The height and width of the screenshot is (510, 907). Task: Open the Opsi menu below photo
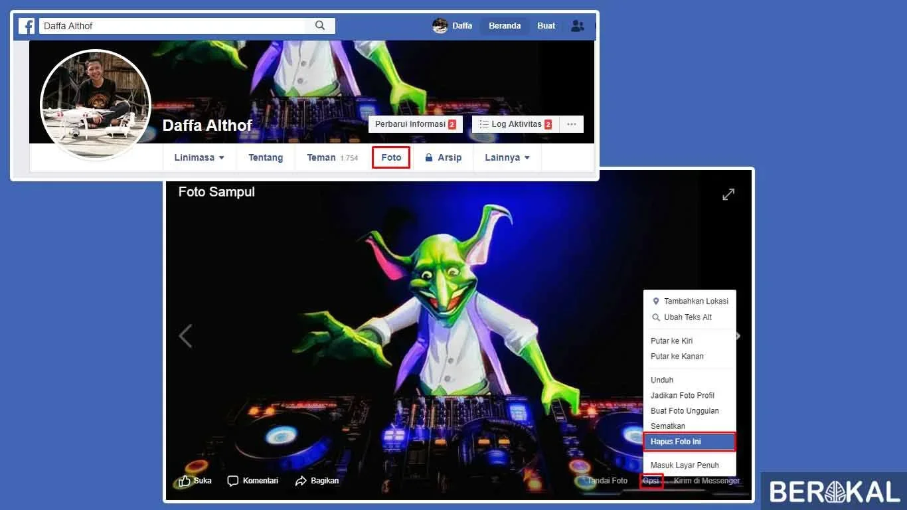tap(651, 481)
